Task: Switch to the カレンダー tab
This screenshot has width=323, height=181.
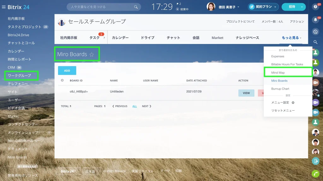Action: click(x=120, y=38)
